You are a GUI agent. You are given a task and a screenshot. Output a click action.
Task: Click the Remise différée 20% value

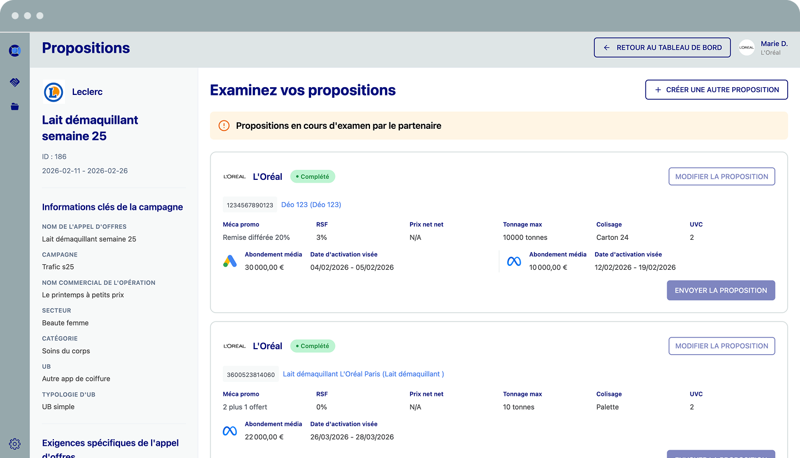[256, 238]
